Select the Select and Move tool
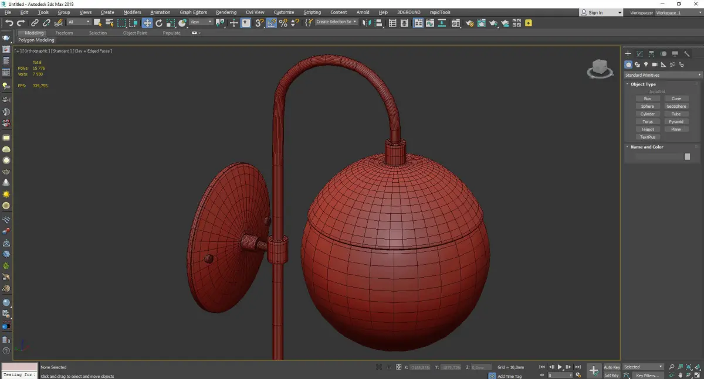This screenshot has width=704, height=379. (x=147, y=23)
